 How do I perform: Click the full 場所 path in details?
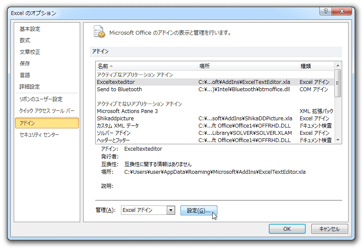tap(215, 172)
